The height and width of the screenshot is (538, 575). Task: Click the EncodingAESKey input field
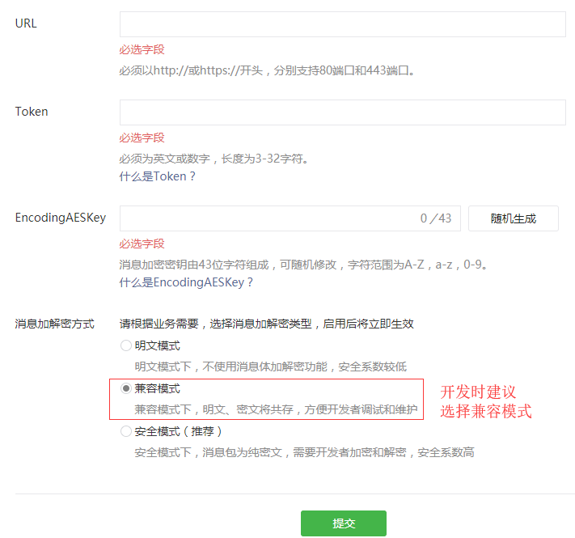point(267,218)
